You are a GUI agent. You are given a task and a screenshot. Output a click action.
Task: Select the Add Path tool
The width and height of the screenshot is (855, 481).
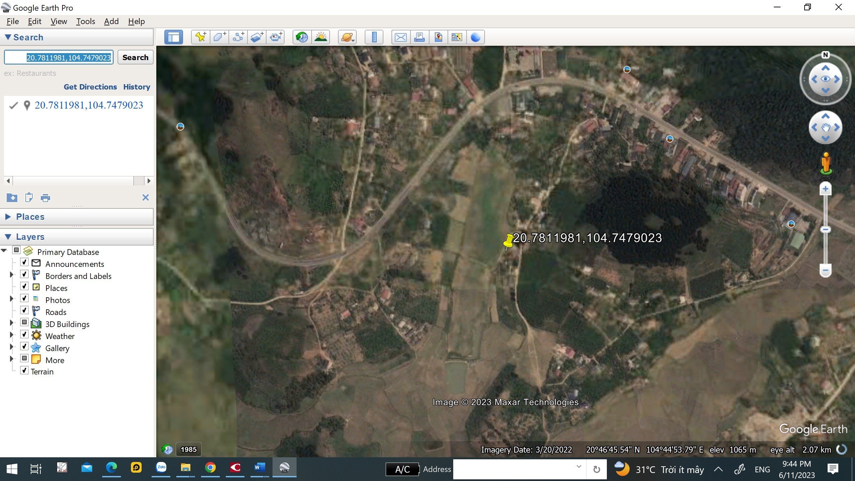point(238,37)
